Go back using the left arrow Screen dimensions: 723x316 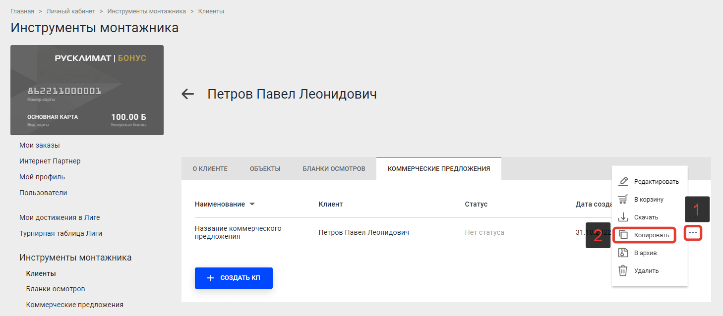point(187,94)
